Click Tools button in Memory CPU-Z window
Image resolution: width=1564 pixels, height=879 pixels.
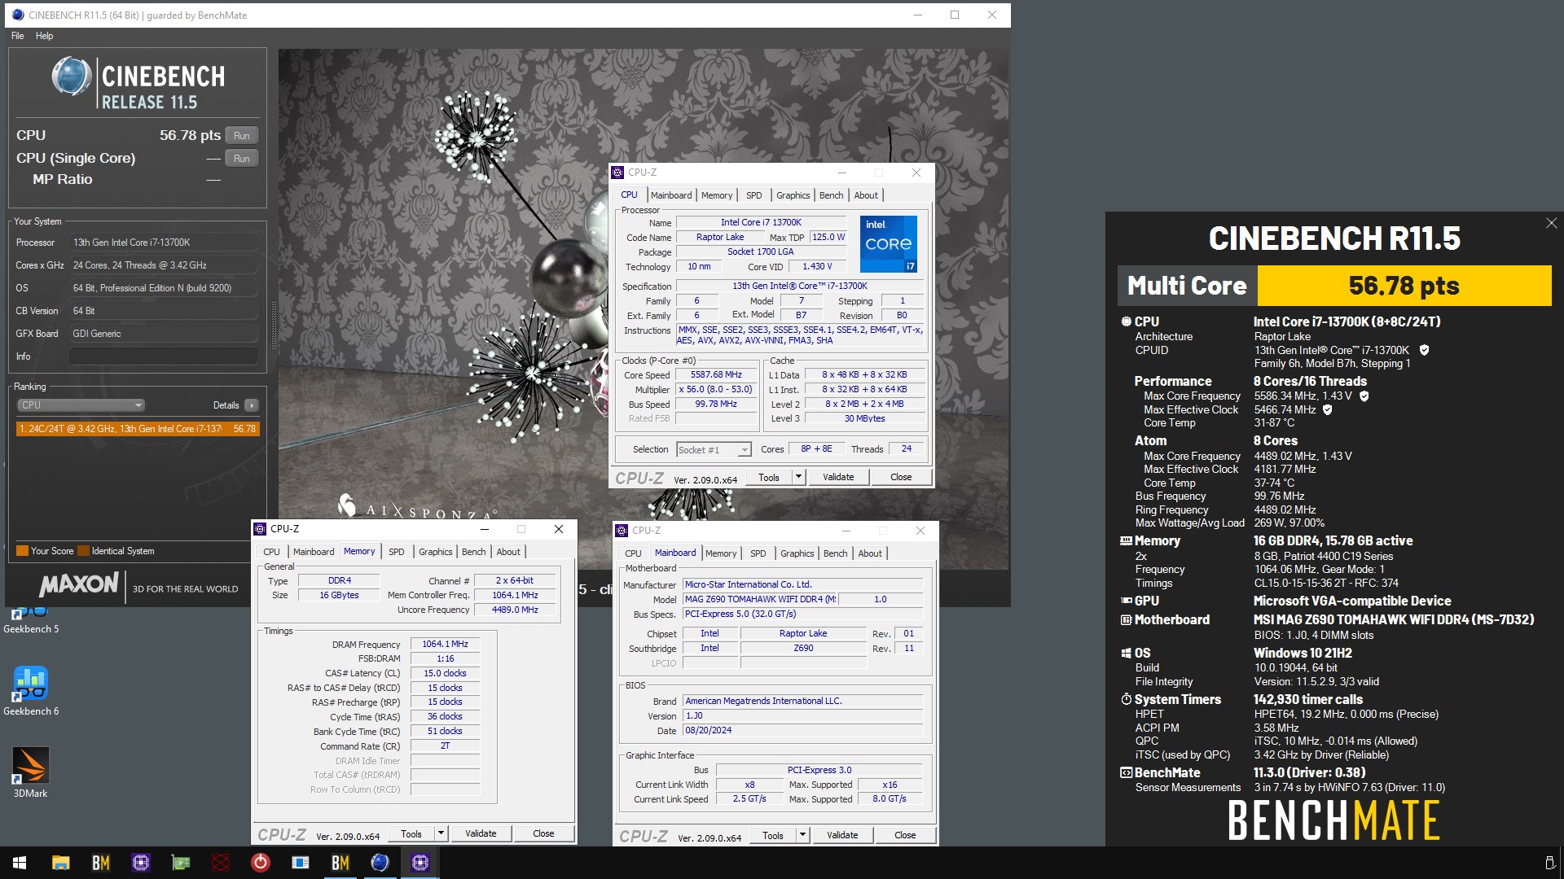click(x=411, y=834)
